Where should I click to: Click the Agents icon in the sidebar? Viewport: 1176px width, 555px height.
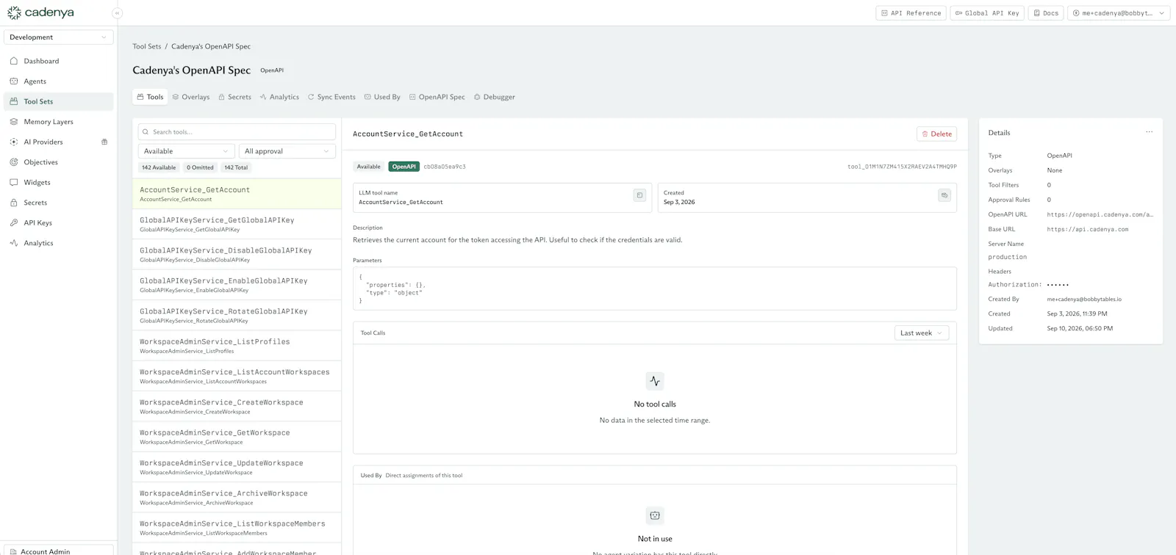pos(14,81)
